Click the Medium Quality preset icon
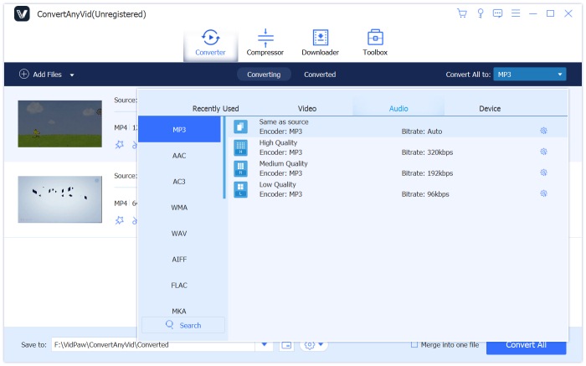 coord(241,168)
